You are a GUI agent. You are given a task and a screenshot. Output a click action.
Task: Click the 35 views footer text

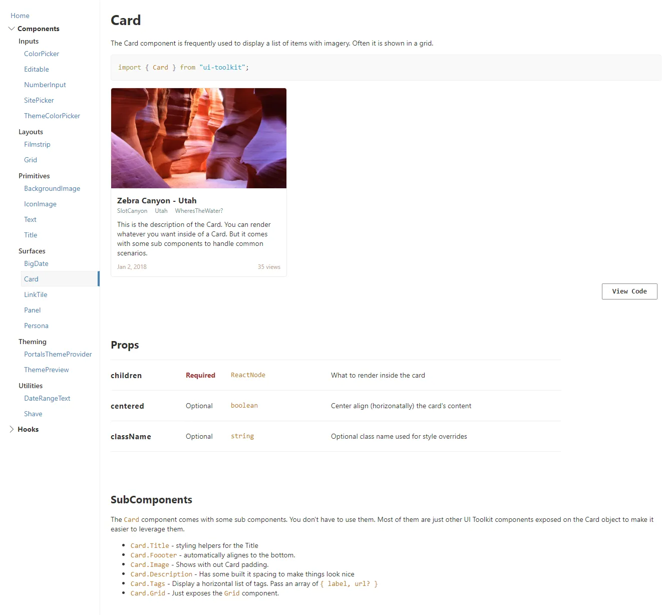(269, 267)
